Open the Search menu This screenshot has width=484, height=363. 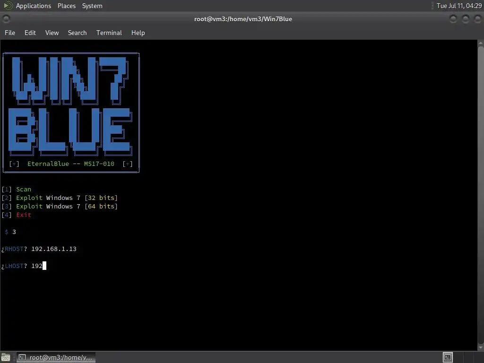pyautogui.click(x=77, y=33)
